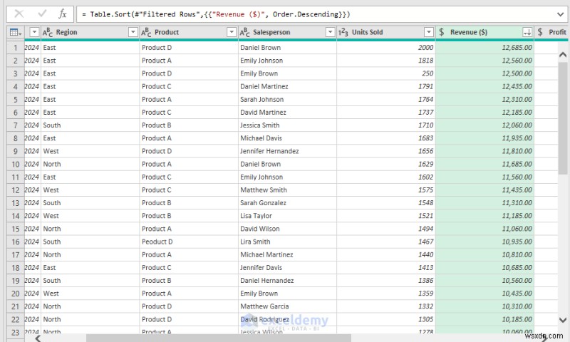Select row number 16

point(15,242)
